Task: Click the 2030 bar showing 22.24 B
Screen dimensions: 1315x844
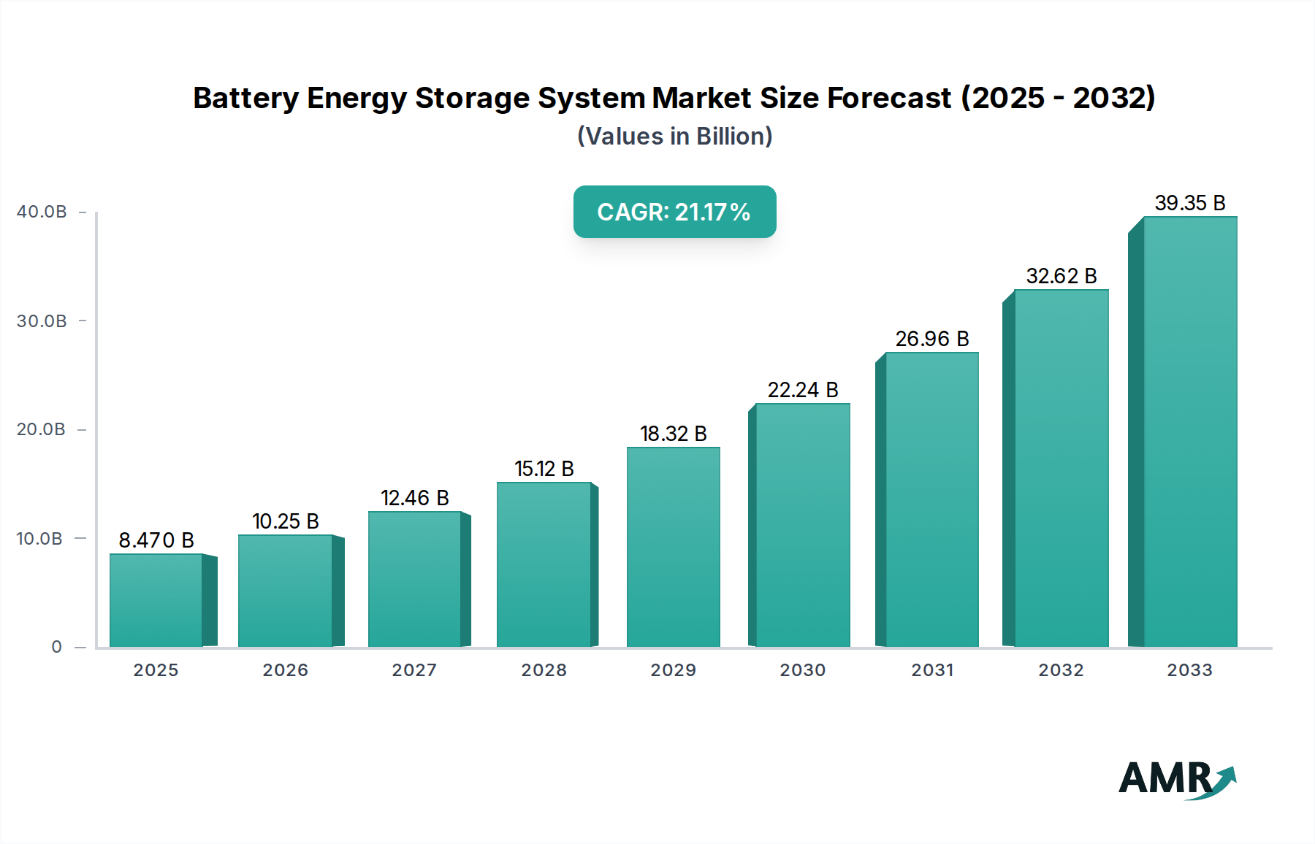Action: point(804,526)
